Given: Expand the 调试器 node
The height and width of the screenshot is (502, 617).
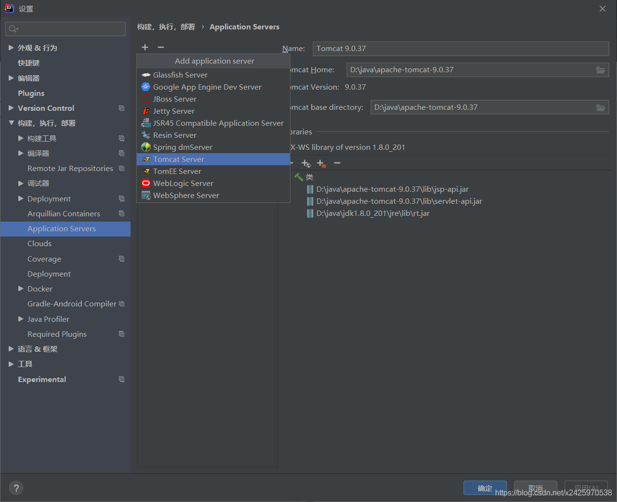Looking at the screenshot, I should (x=21, y=183).
